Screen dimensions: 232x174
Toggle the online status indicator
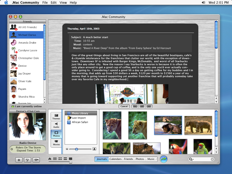pos(13,106)
